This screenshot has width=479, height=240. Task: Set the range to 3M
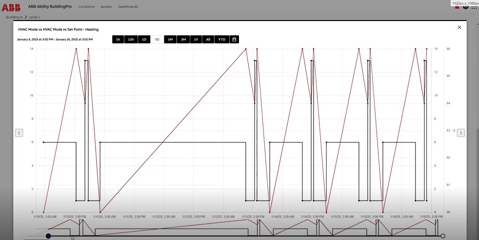pos(183,39)
